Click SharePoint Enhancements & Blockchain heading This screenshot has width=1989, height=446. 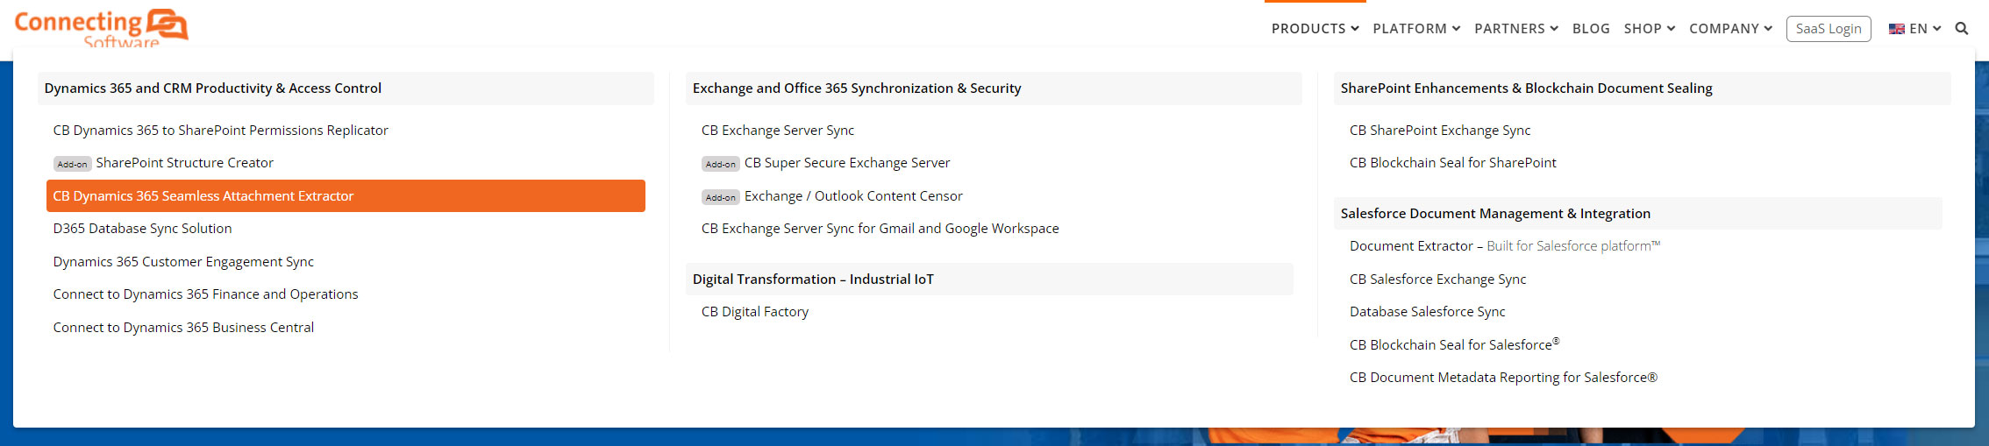coord(1642,88)
